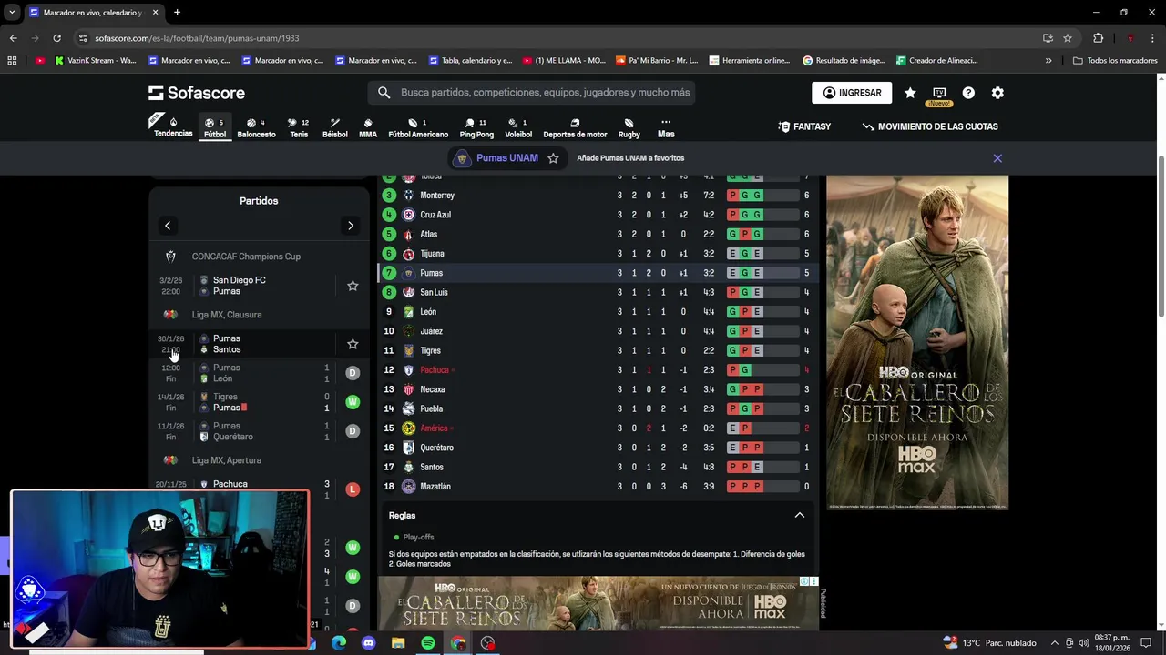
Task: Open the Pumas vs Querétaro match
Action: coord(260,431)
